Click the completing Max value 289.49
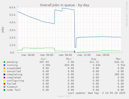Screen dimensions: 129x99 pyautogui.click(x=119, y=74)
